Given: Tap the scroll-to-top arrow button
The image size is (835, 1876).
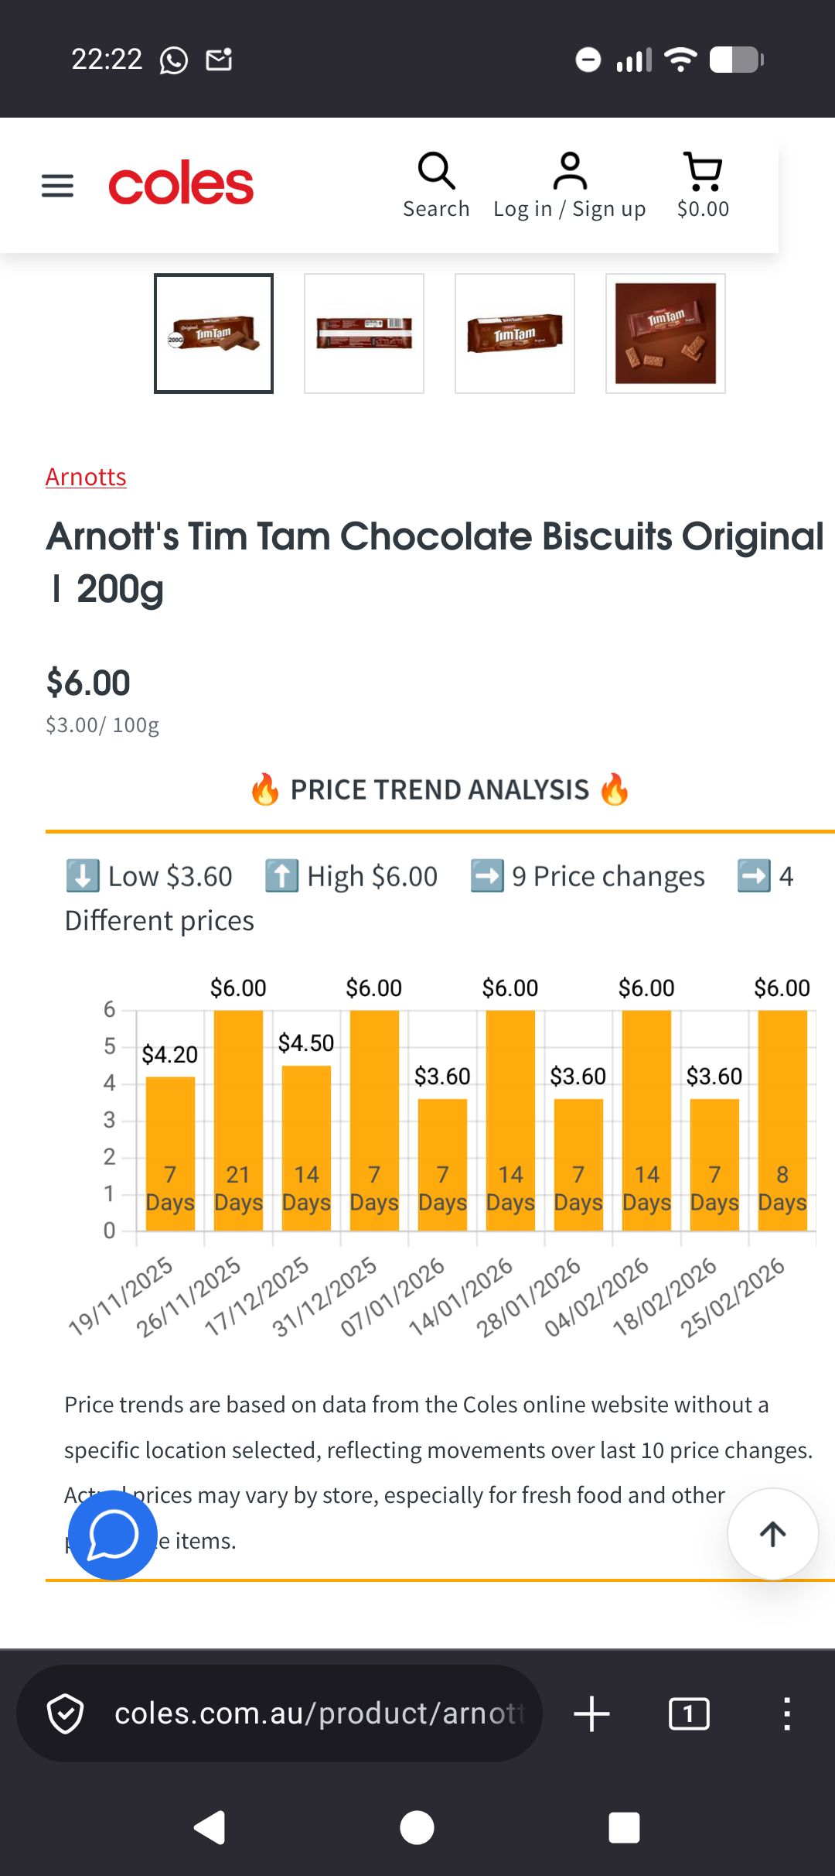Looking at the screenshot, I should [772, 1534].
